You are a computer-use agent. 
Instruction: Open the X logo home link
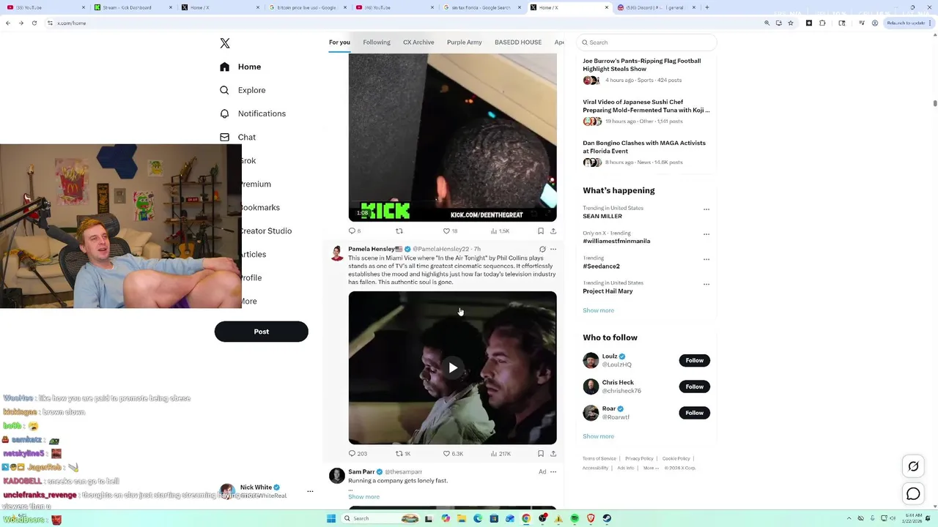tap(225, 43)
